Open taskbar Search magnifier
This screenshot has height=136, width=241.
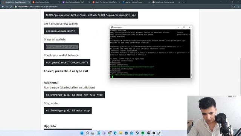tap(87, 133)
